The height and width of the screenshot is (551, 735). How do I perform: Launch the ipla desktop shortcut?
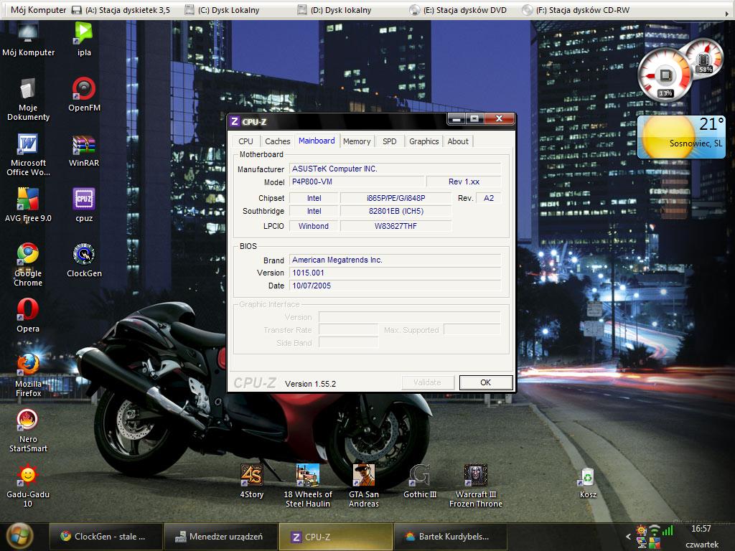pyautogui.click(x=84, y=39)
